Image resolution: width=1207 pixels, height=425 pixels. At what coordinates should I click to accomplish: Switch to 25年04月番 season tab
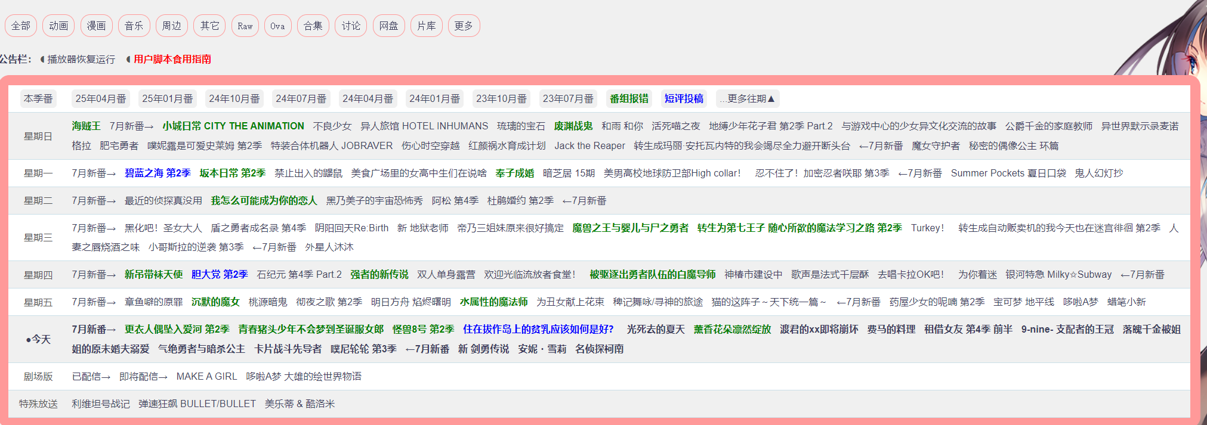tap(101, 98)
